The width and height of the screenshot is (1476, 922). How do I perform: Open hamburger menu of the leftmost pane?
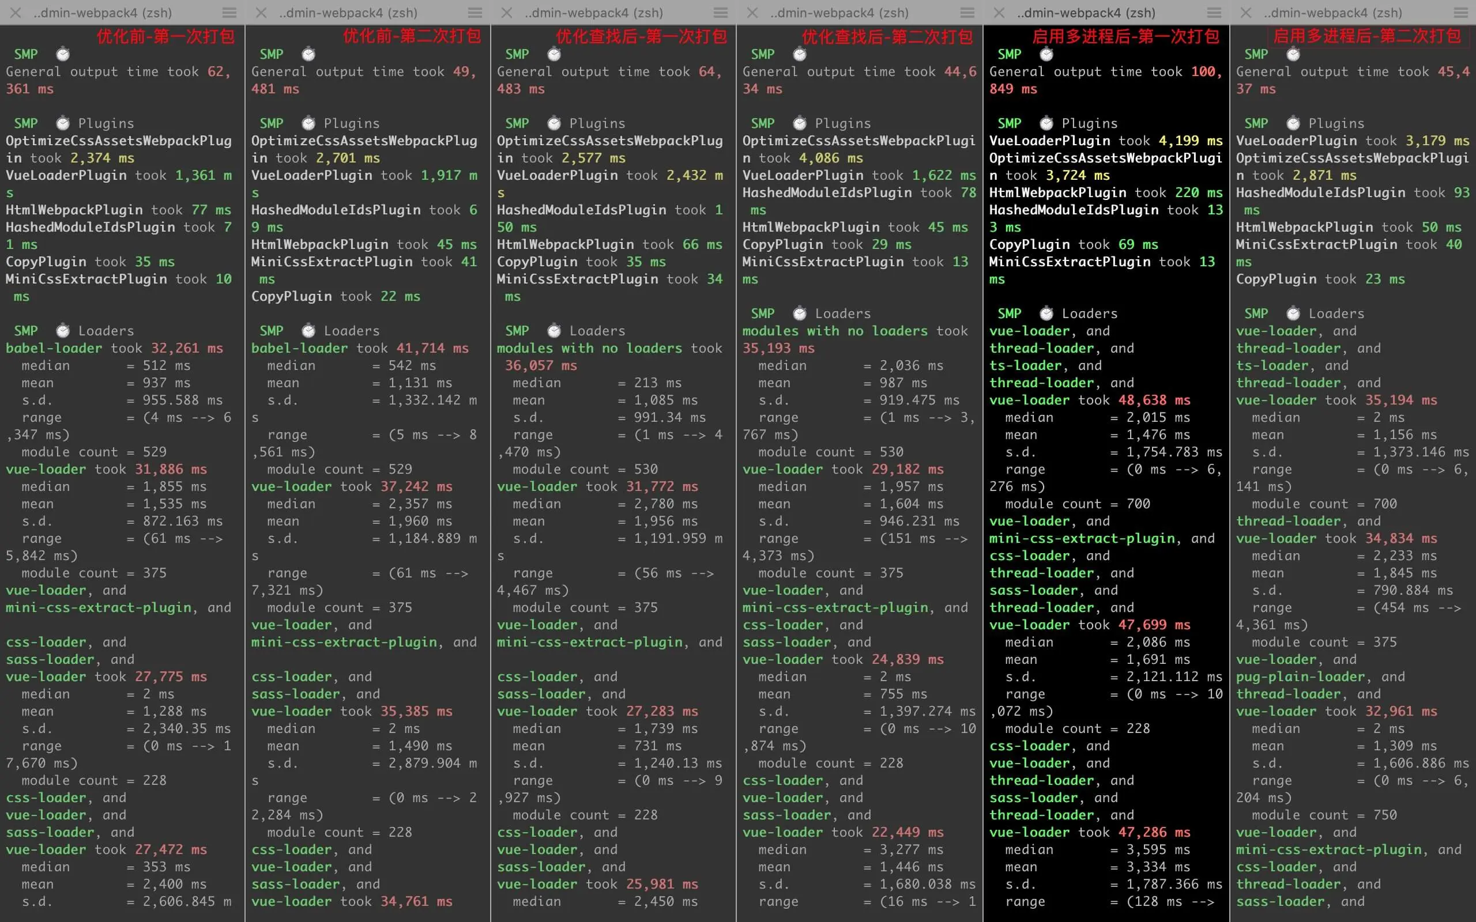pos(229,12)
